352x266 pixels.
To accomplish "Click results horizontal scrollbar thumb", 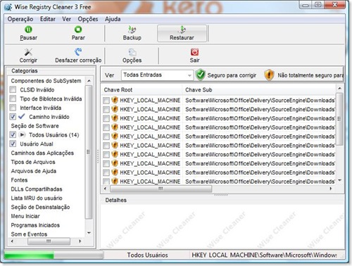I will (161, 189).
